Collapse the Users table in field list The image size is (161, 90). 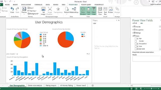(x=133, y=36)
